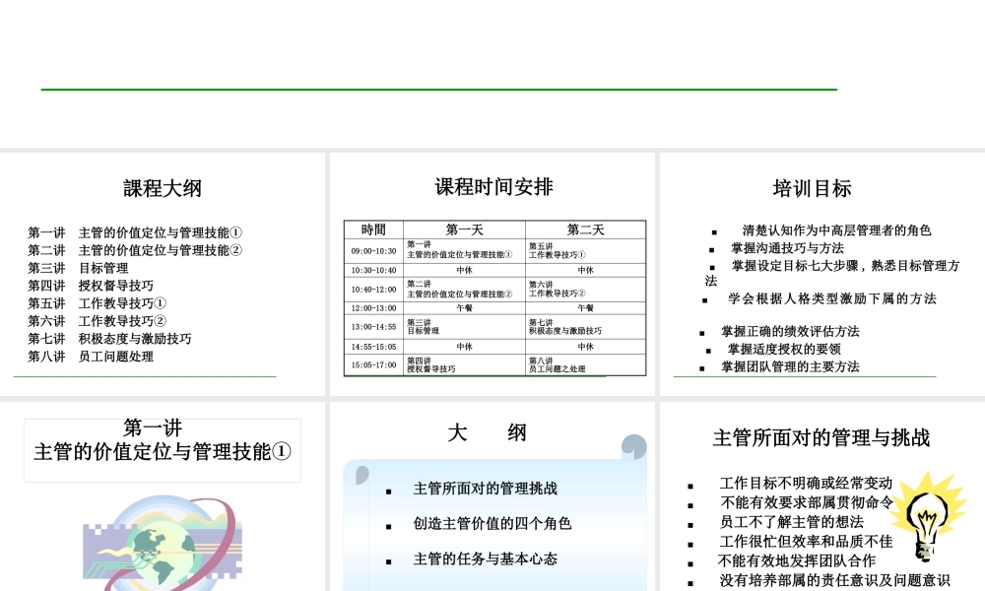Click the 12:00-13:00 time cell

pos(373,308)
